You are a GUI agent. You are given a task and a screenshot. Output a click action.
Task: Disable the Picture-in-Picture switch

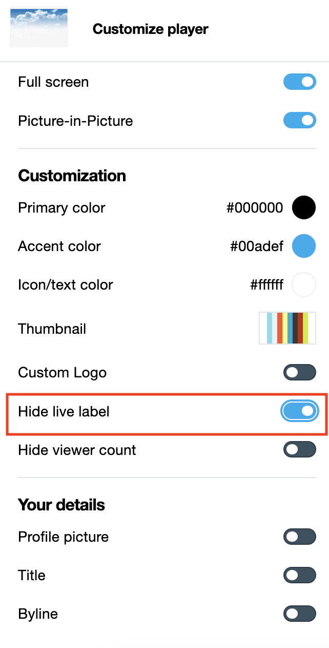click(x=300, y=121)
